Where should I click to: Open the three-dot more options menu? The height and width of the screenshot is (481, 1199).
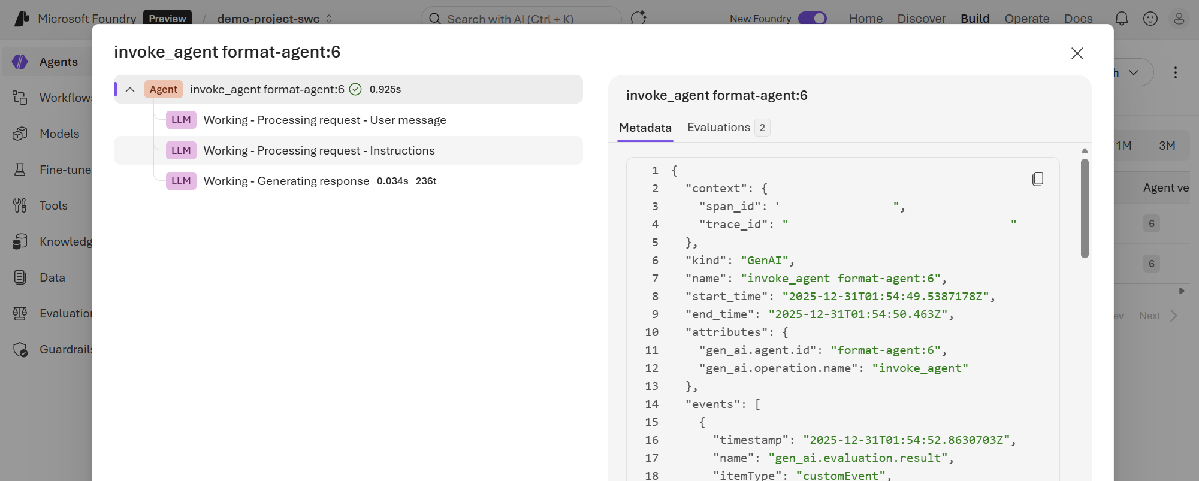point(1176,72)
